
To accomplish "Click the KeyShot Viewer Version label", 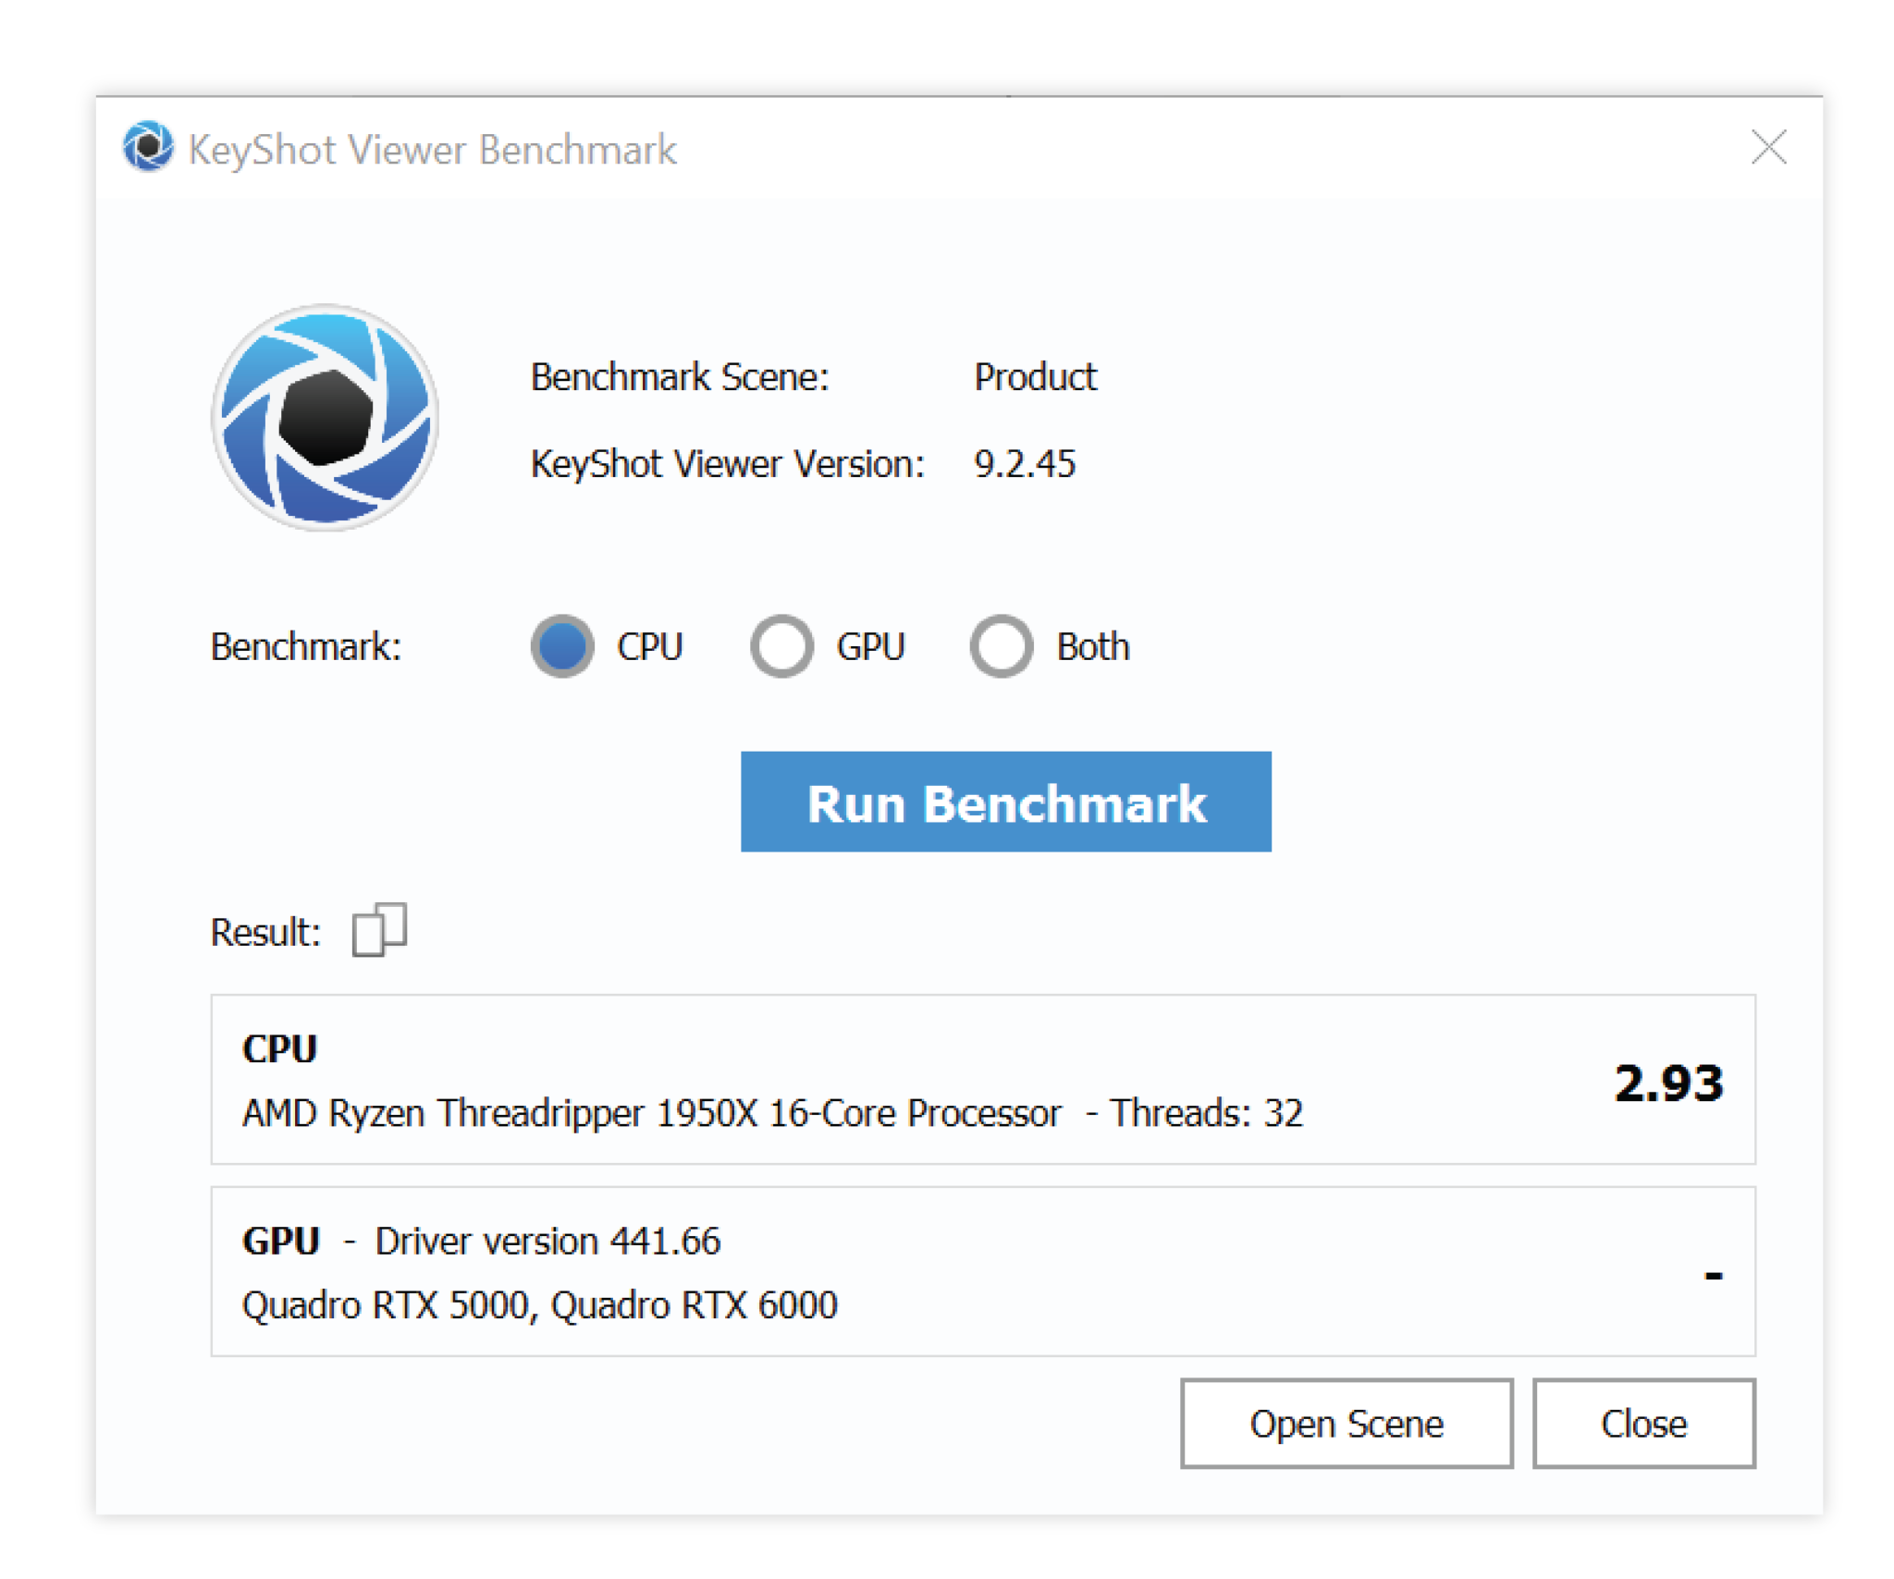I will 726,464.
